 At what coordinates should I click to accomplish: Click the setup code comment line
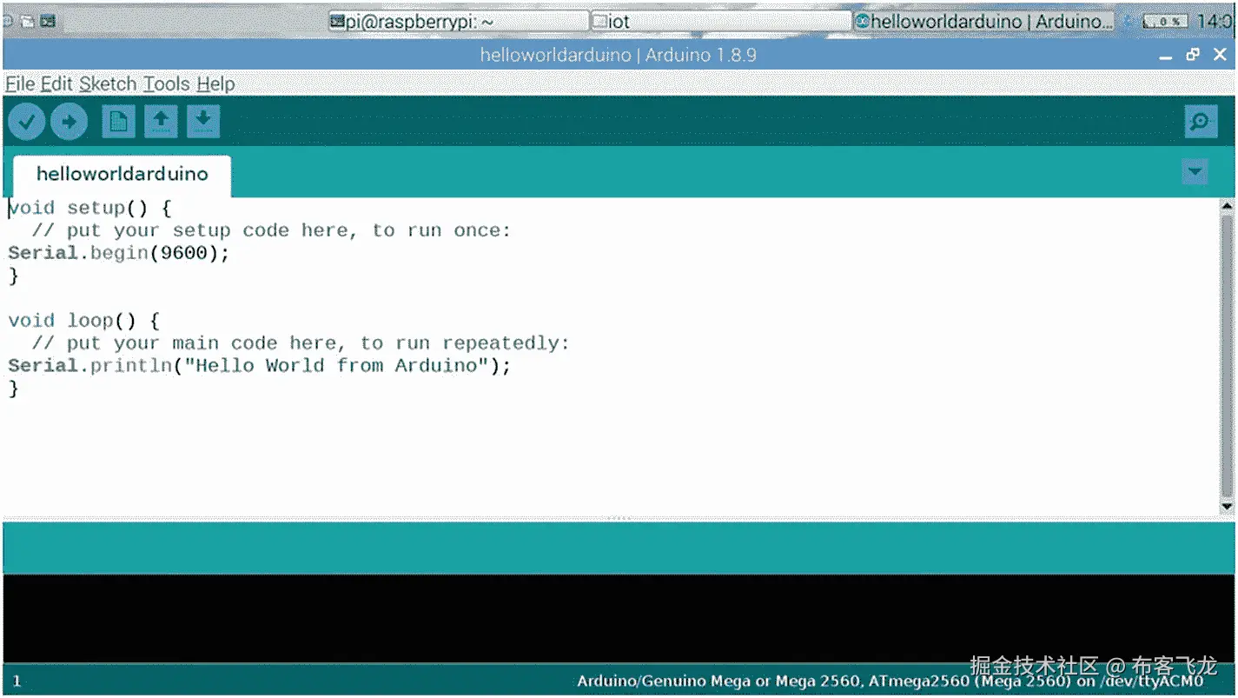[271, 230]
